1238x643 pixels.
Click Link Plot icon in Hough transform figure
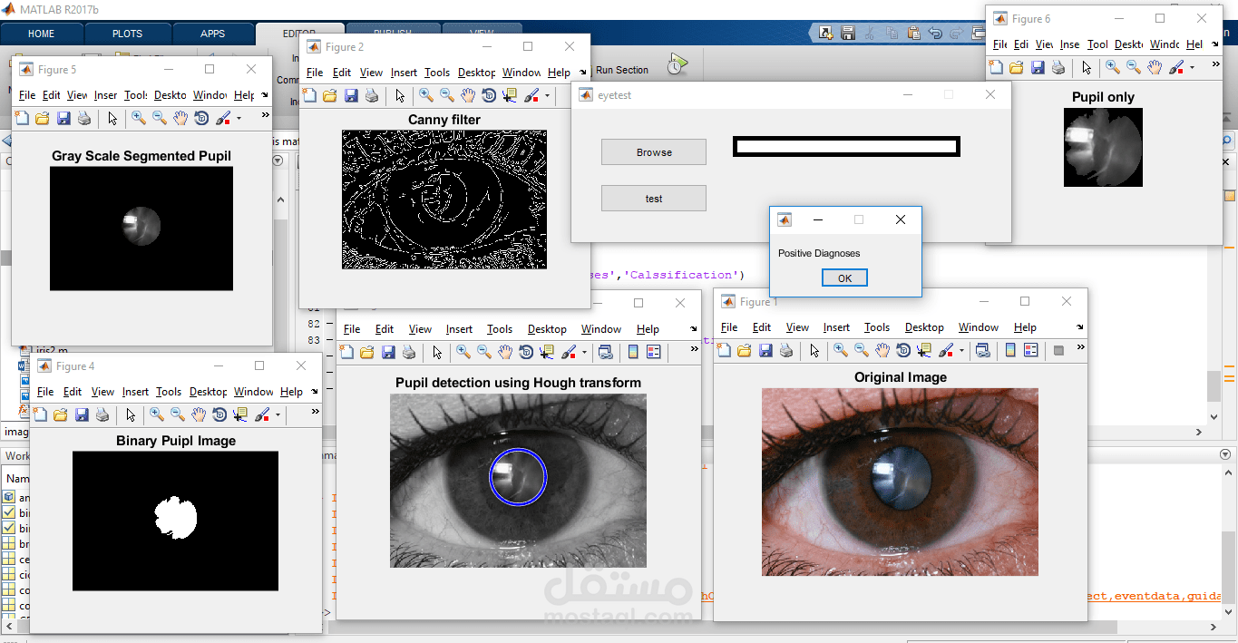(x=606, y=352)
